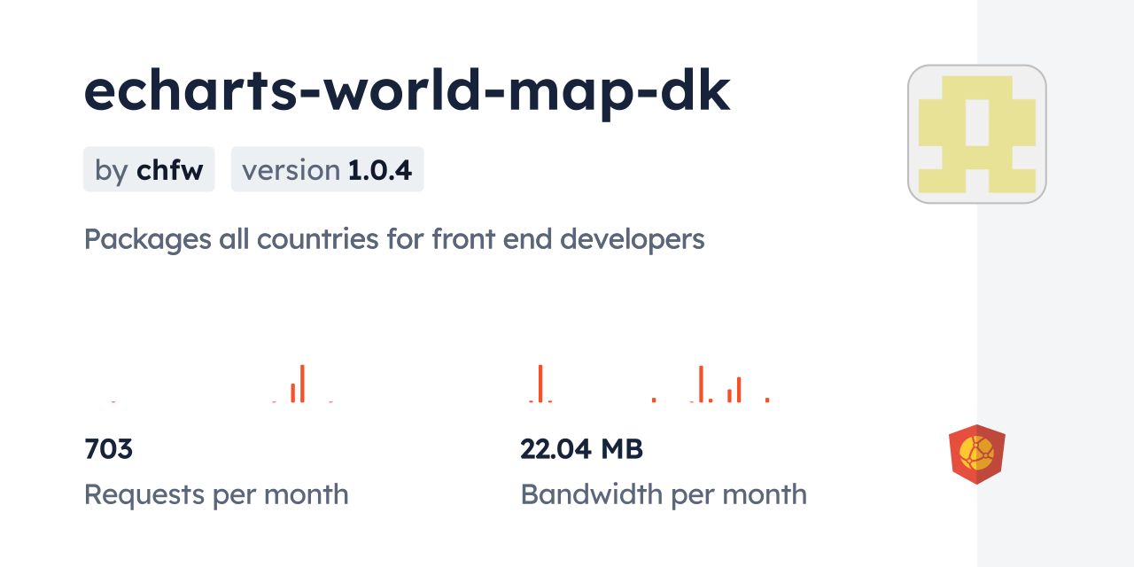Click the '703' requests count
The width and height of the screenshot is (1134, 567).
[108, 449]
